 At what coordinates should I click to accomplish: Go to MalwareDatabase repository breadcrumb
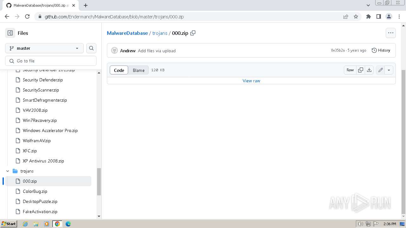pos(127,33)
